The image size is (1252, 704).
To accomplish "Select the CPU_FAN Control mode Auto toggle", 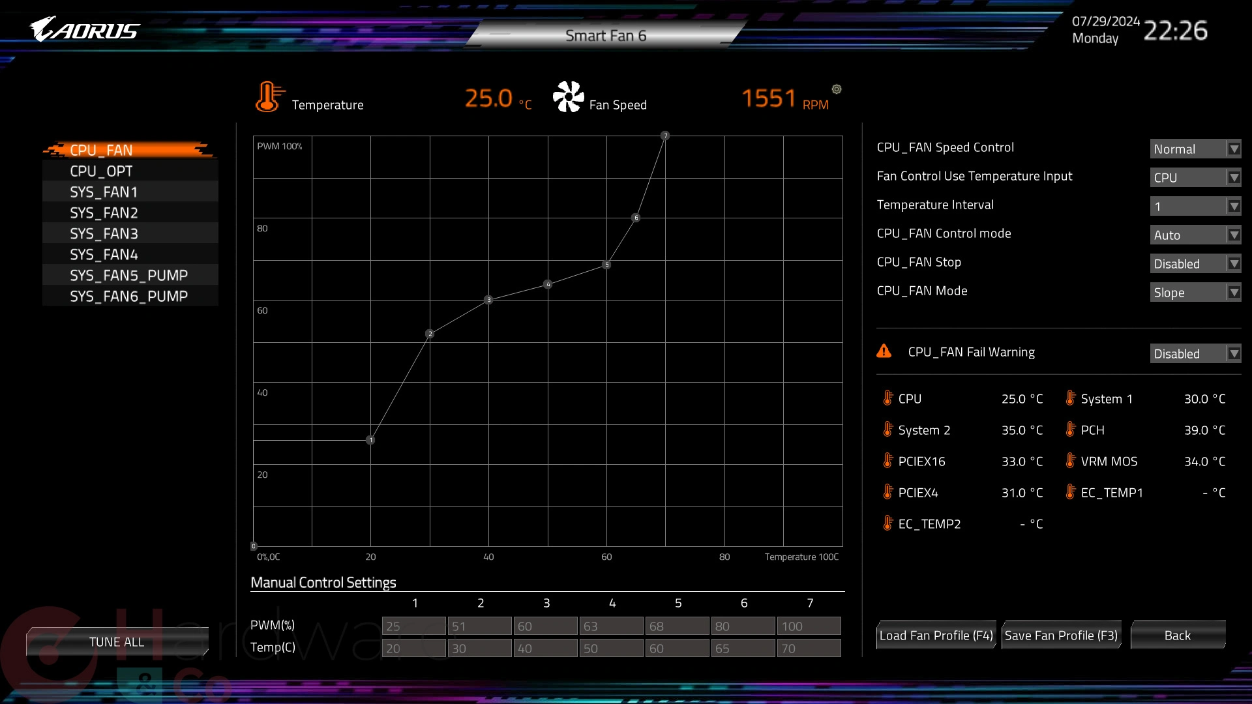I will [1195, 235].
